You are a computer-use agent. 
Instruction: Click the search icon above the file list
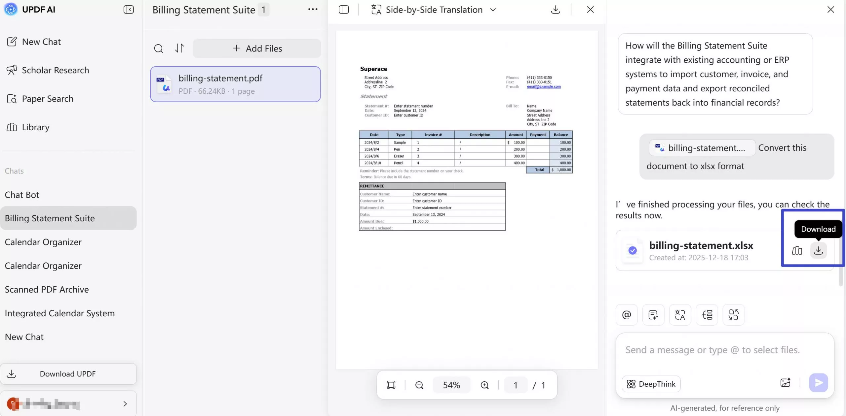(159, 48)
